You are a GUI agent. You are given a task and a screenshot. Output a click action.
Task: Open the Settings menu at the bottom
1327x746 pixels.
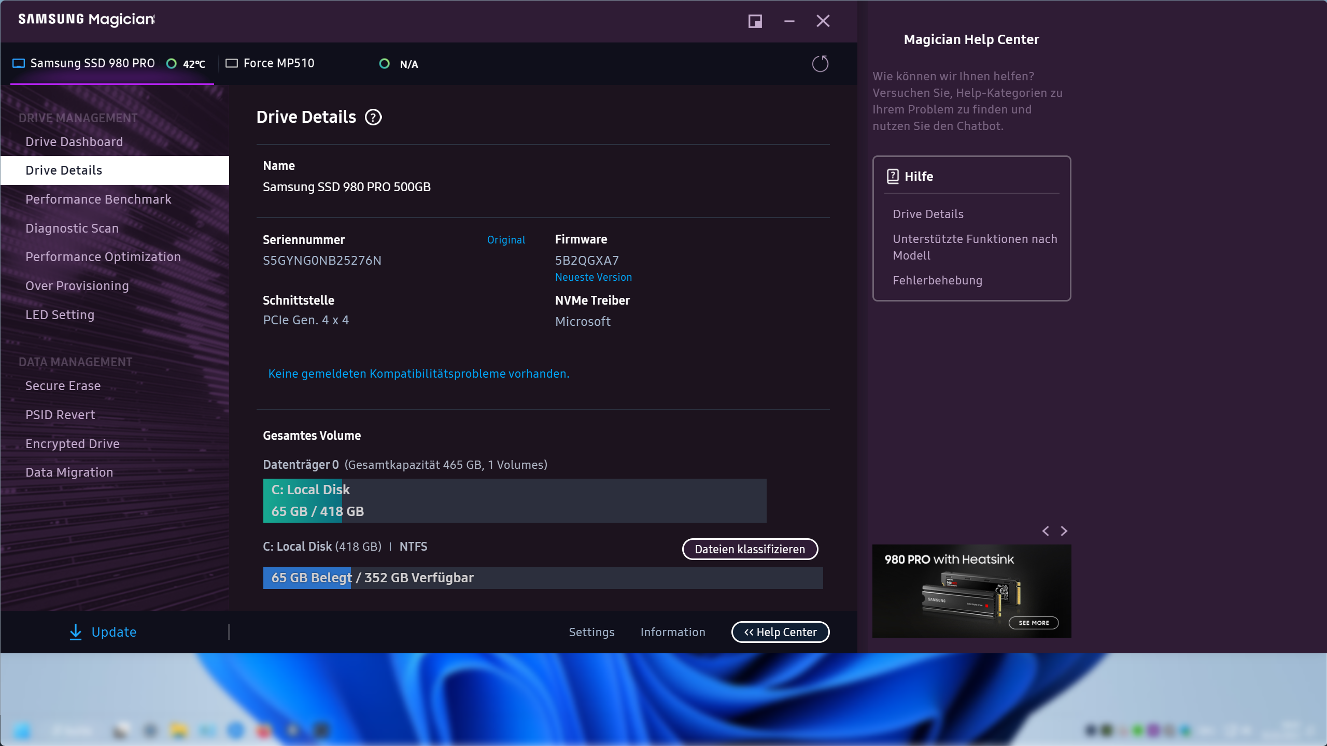coord(591,632)
